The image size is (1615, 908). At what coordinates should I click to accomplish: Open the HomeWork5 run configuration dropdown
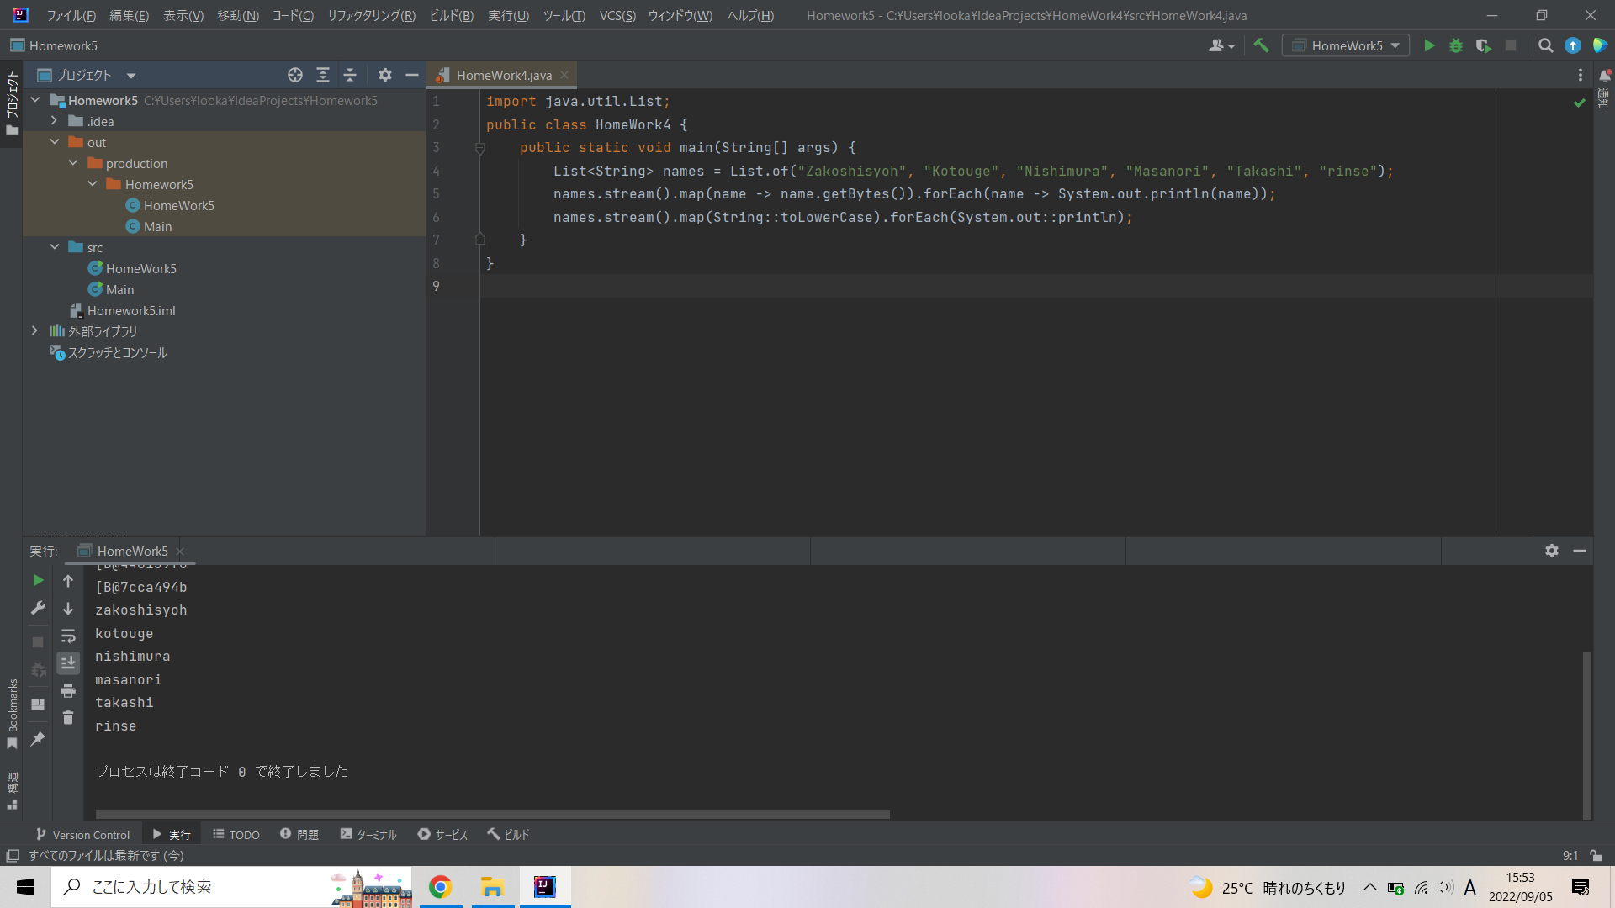(x=1393, y=45)
